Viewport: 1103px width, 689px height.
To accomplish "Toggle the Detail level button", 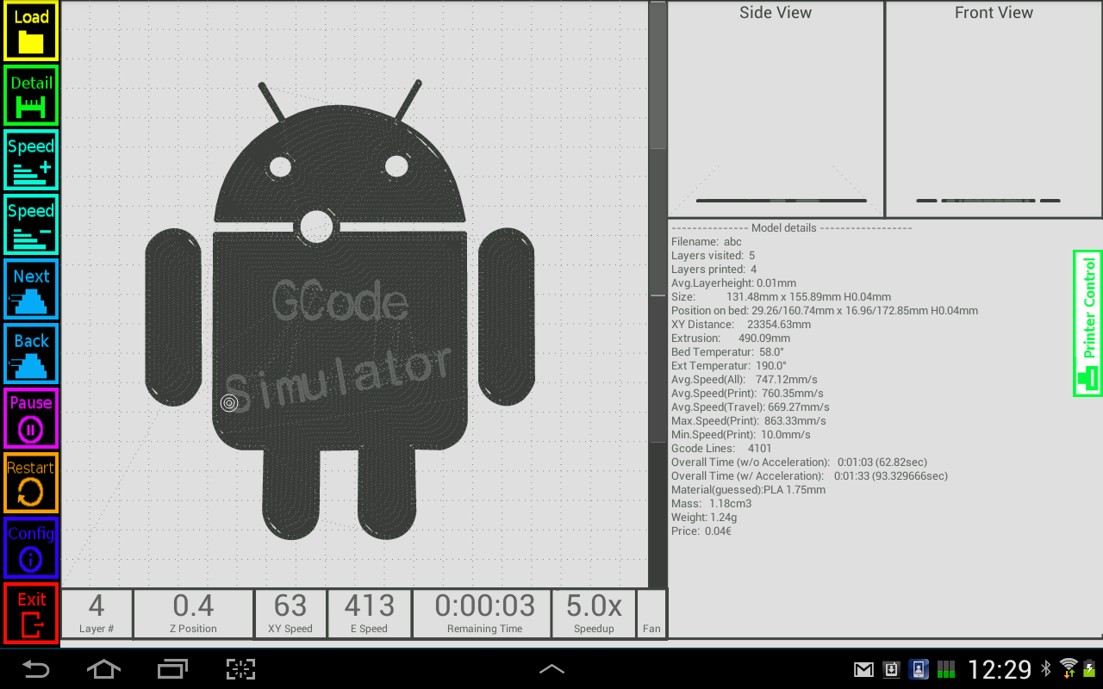I will (x=31, y=96).
